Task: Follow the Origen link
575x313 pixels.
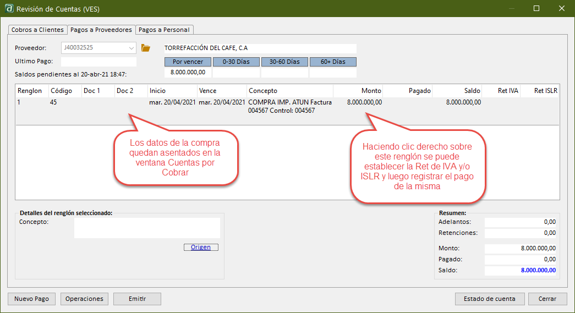Action: [201, 247]
